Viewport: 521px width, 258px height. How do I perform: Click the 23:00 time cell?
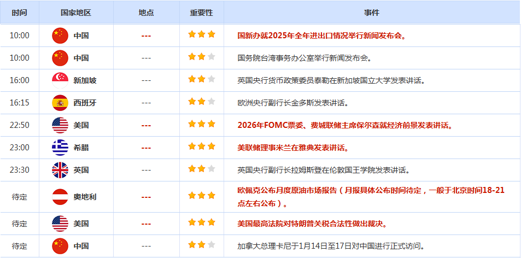coord(20,148)
